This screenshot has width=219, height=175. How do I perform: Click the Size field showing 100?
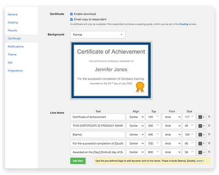tap(189, 135)
